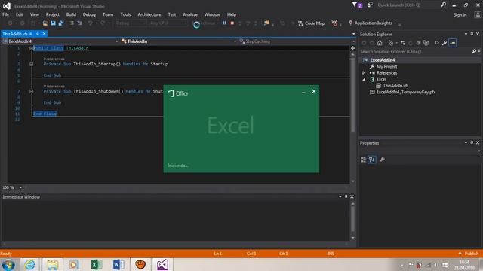Close the Immediate Window panel

pos(352,196)
